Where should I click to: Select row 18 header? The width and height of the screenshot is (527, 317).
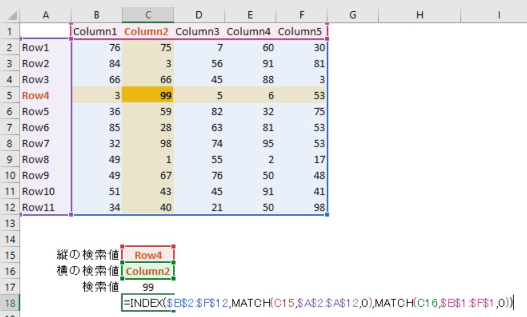[x=10, y=303]
